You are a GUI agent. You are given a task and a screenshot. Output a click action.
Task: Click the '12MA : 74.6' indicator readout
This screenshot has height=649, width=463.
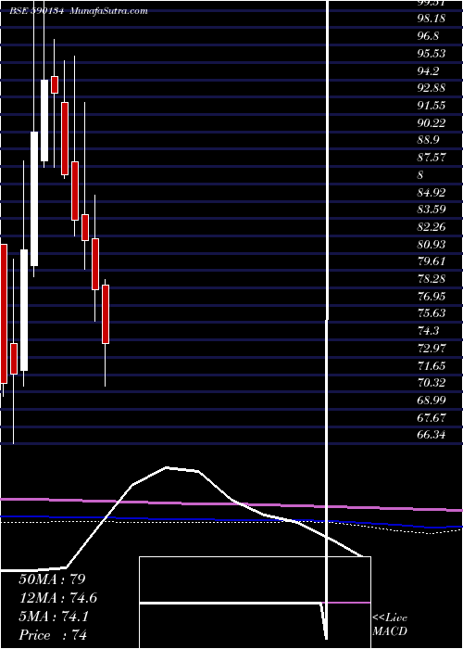click(x=57, y=597)
